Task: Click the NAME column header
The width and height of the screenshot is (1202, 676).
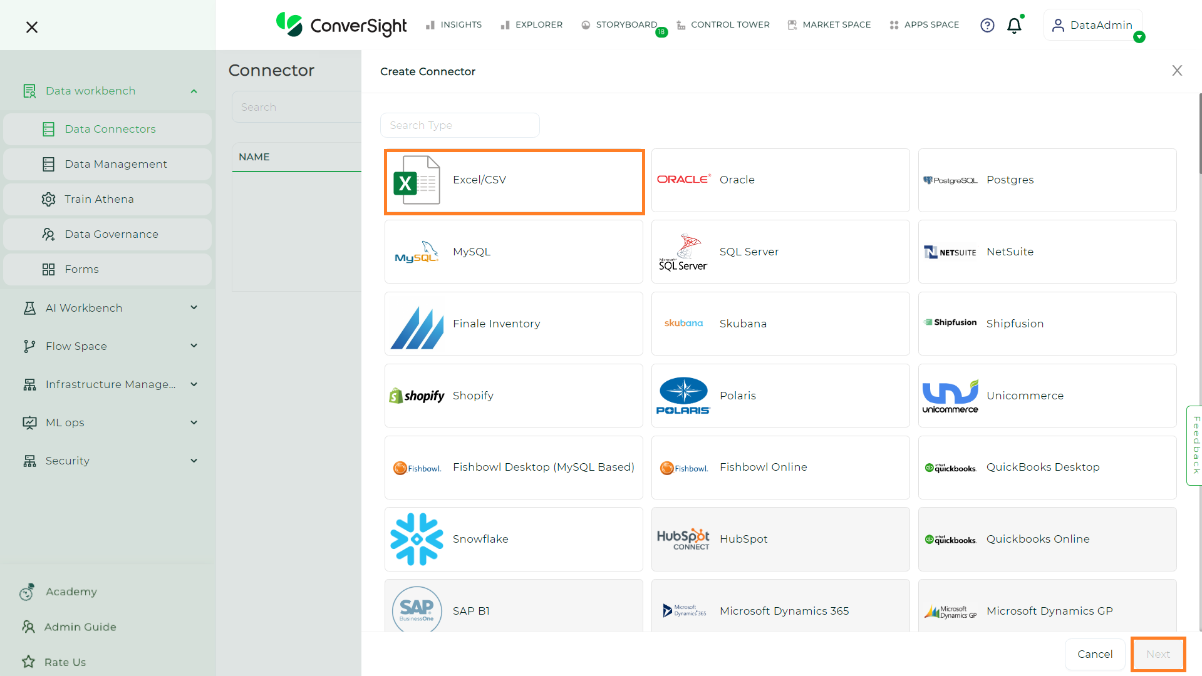Action: pyautogui.click(x=254, y=157)
